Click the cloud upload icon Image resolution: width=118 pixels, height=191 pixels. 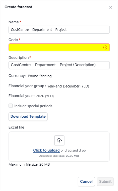[x=59, y=140]
